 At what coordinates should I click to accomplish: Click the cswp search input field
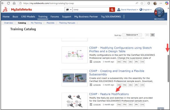(91, 10)
